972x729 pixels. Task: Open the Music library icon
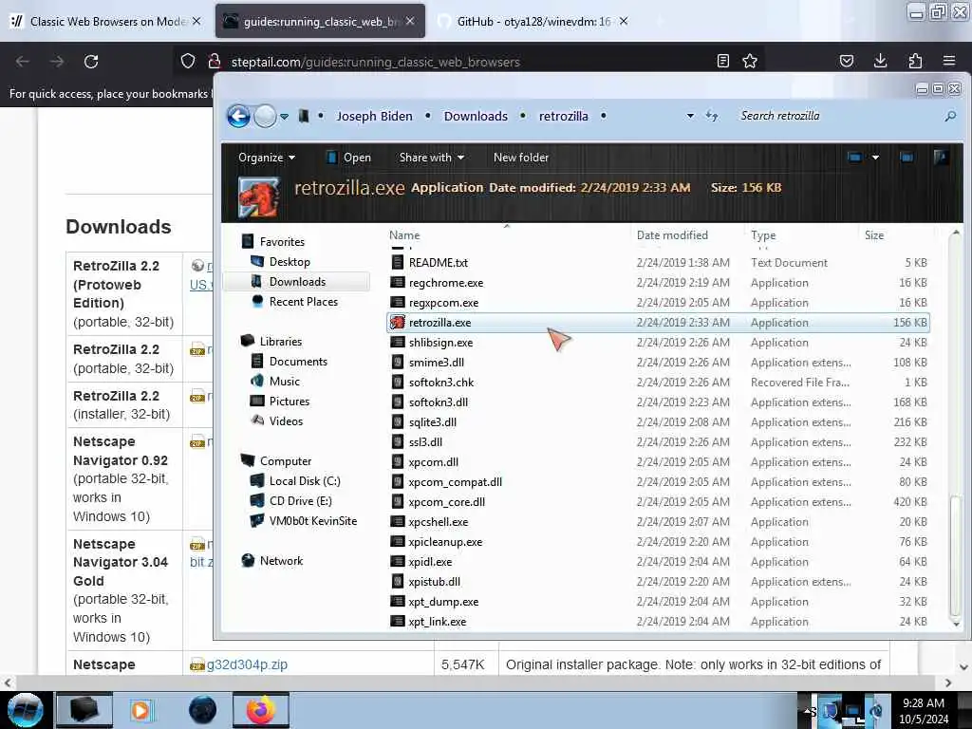coord(256,382)
